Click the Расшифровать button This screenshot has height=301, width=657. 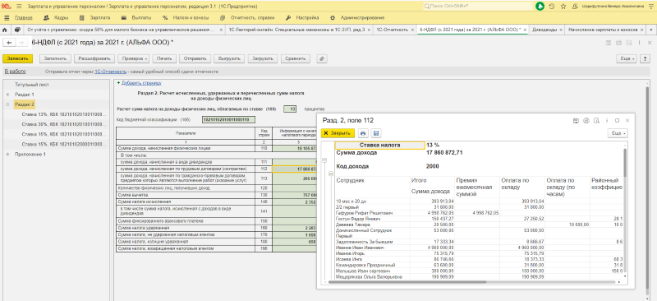(x=94, y=58)
